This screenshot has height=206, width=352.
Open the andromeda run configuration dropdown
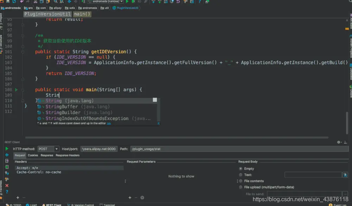pyautogui.click(x=106, y=1)
